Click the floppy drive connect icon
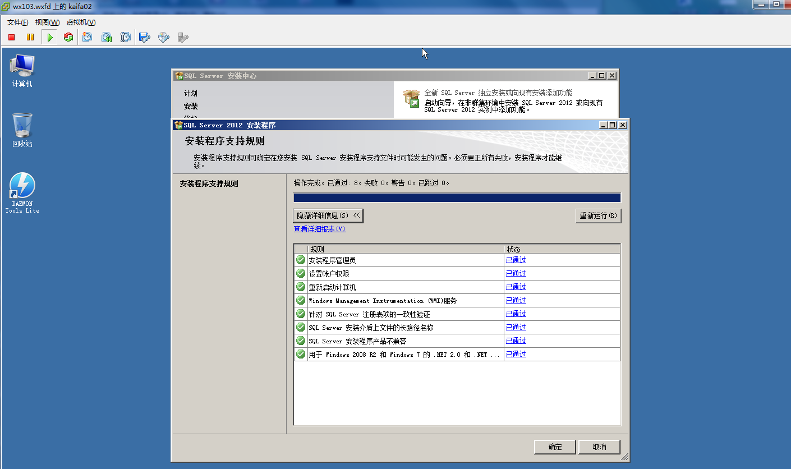 click(145, 37)
